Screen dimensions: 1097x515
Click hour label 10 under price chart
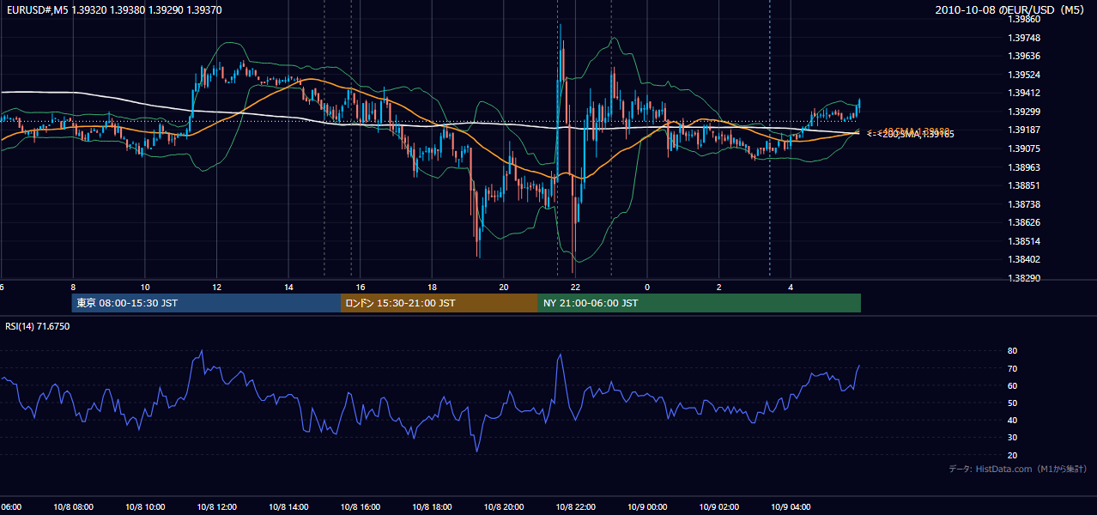pos(145,287)
